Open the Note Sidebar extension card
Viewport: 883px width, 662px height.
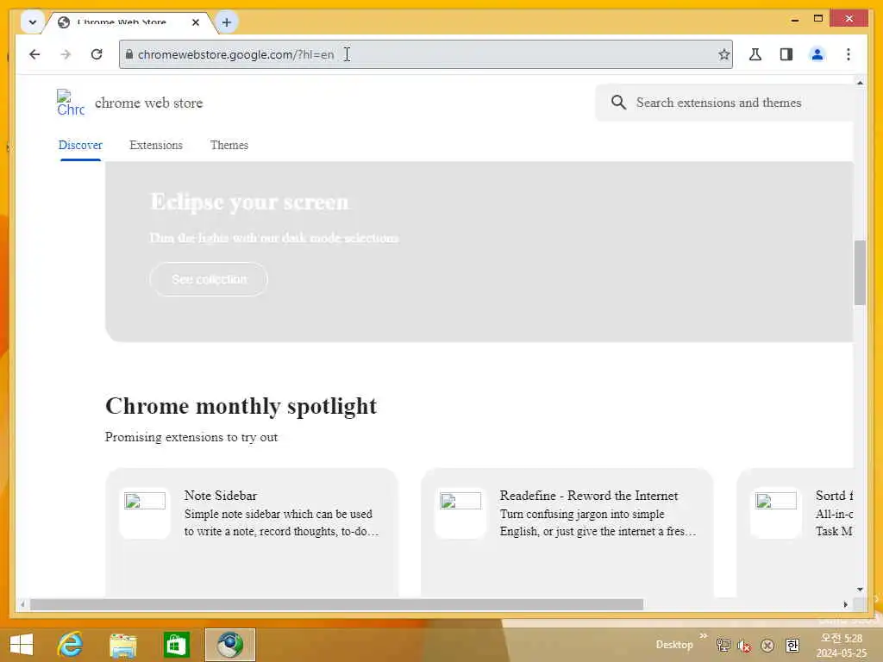[252, 532]
